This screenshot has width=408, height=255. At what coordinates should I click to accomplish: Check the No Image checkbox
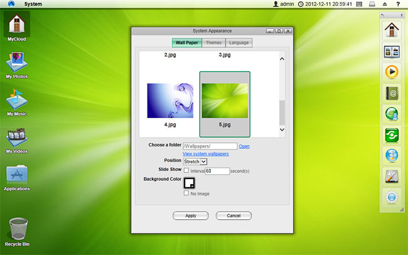click(186, 193)
